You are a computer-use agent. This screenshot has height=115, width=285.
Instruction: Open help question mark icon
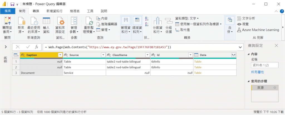pos(282,11)
